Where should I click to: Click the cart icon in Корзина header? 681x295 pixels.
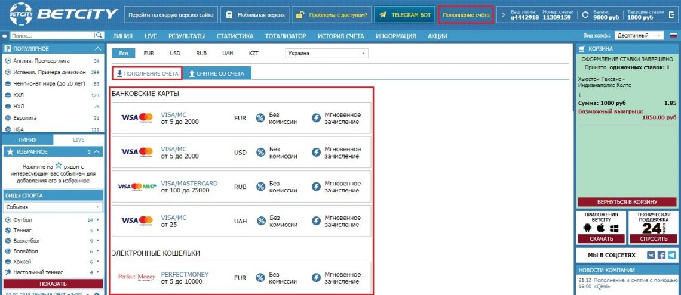click(x=582, y=48)
